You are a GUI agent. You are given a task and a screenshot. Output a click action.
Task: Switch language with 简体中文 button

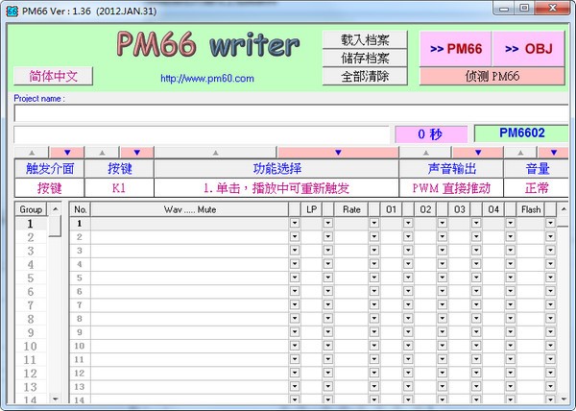tap(53, 76)
